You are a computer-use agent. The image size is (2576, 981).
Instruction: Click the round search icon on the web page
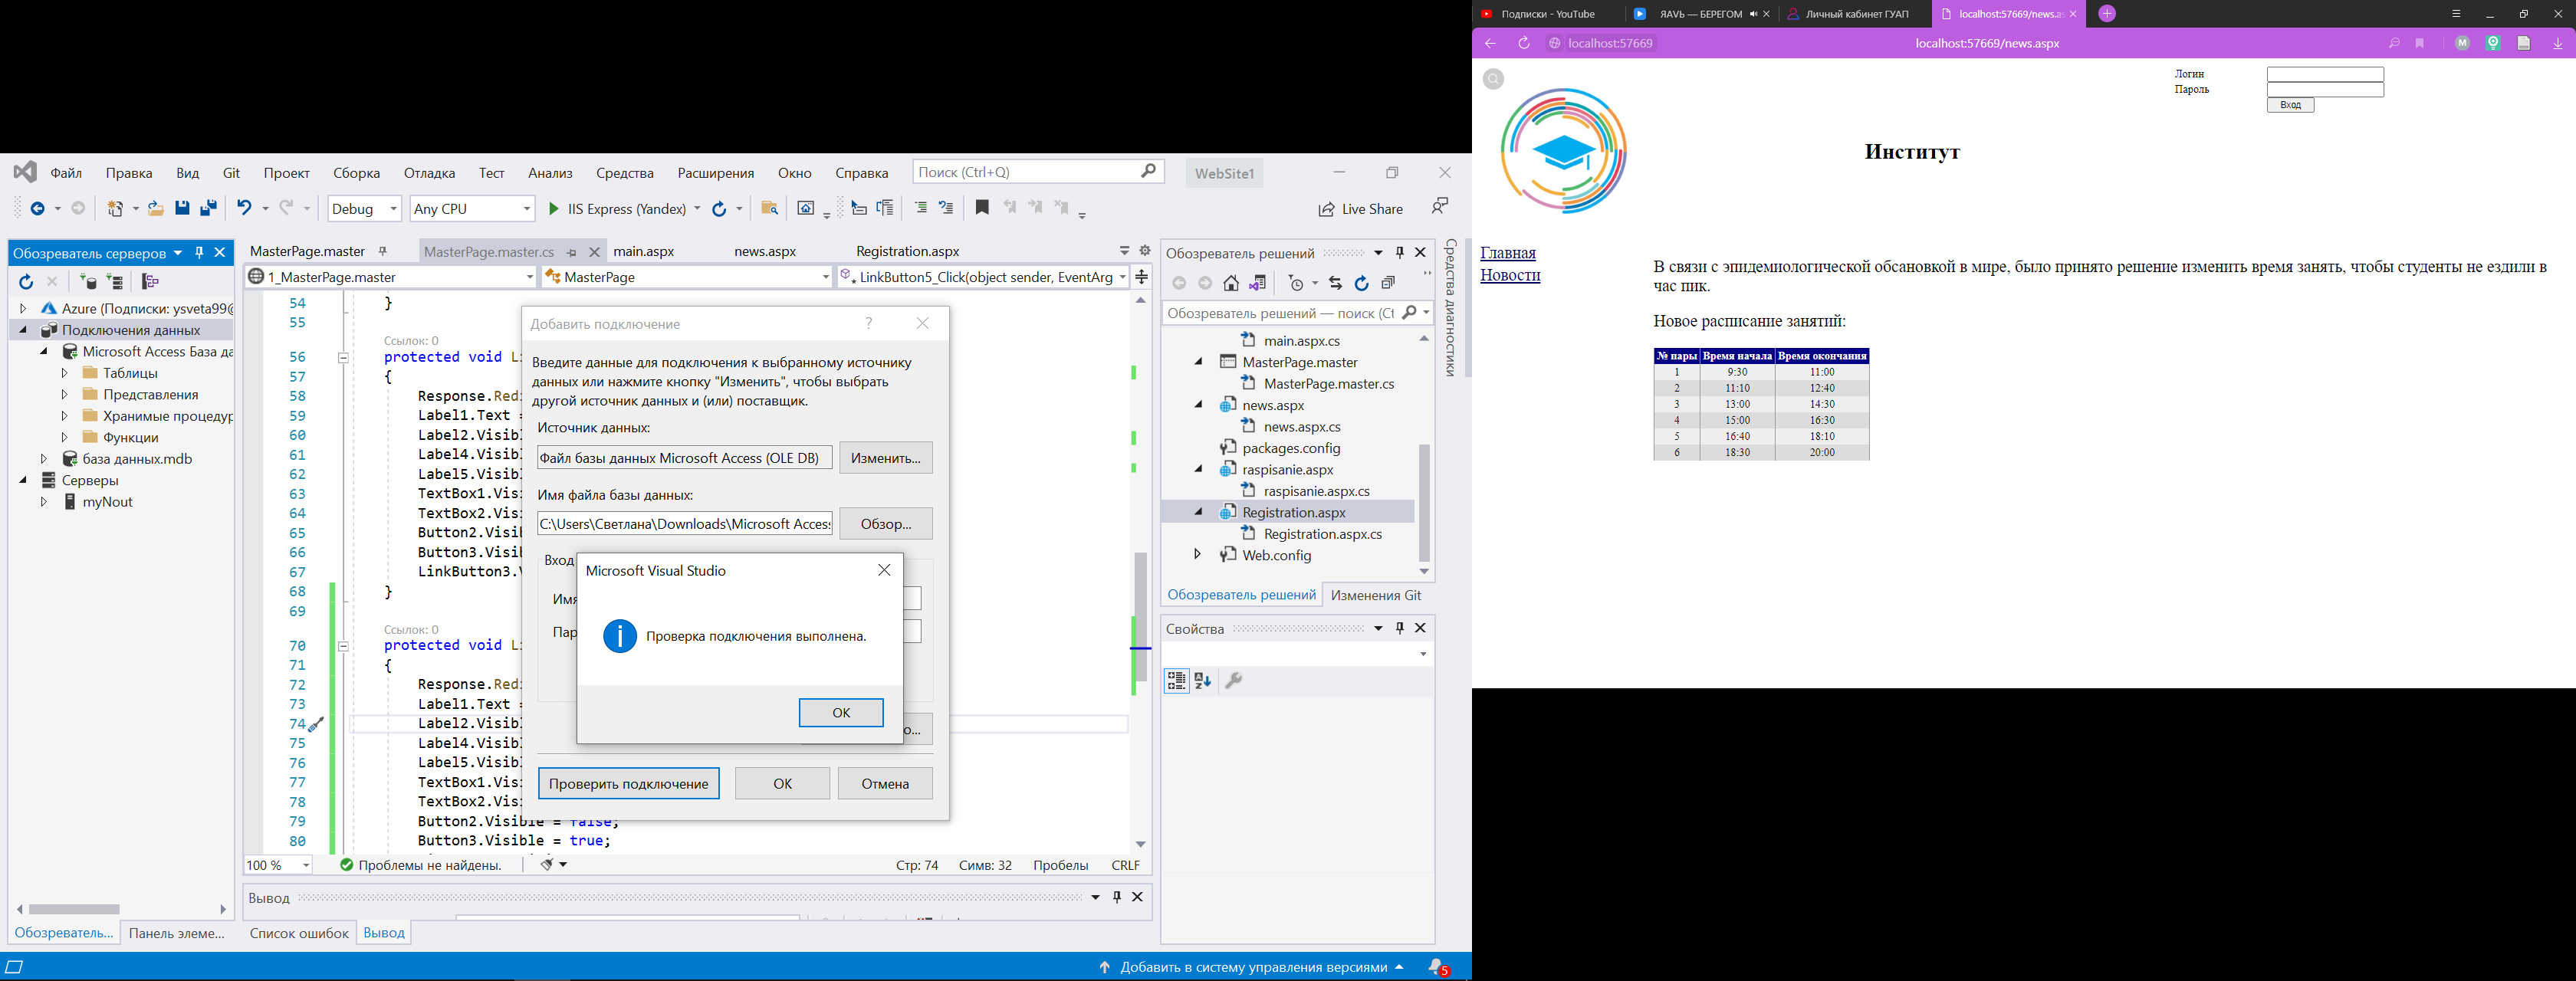tap(1493, 79)
